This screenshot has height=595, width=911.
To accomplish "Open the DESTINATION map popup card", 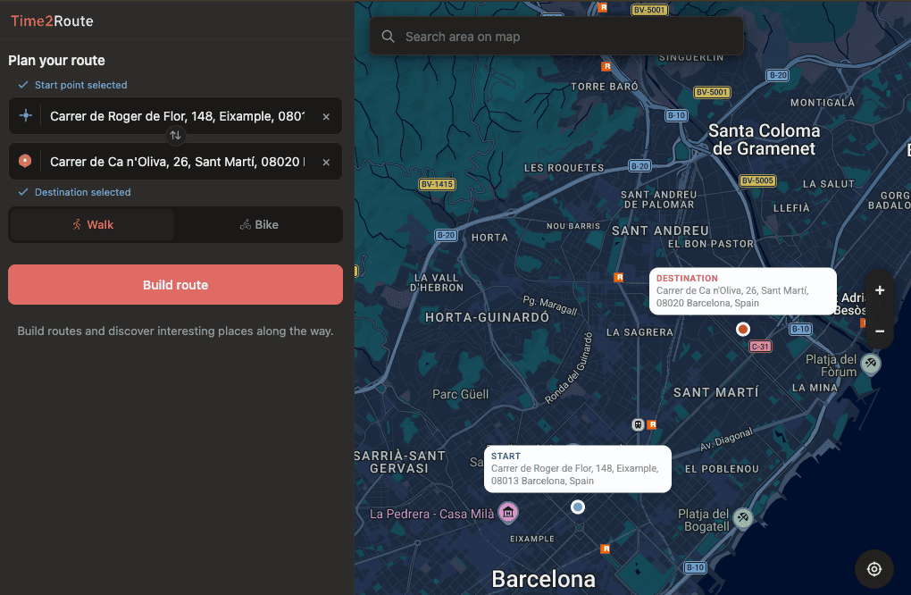I will coord(742,291).
